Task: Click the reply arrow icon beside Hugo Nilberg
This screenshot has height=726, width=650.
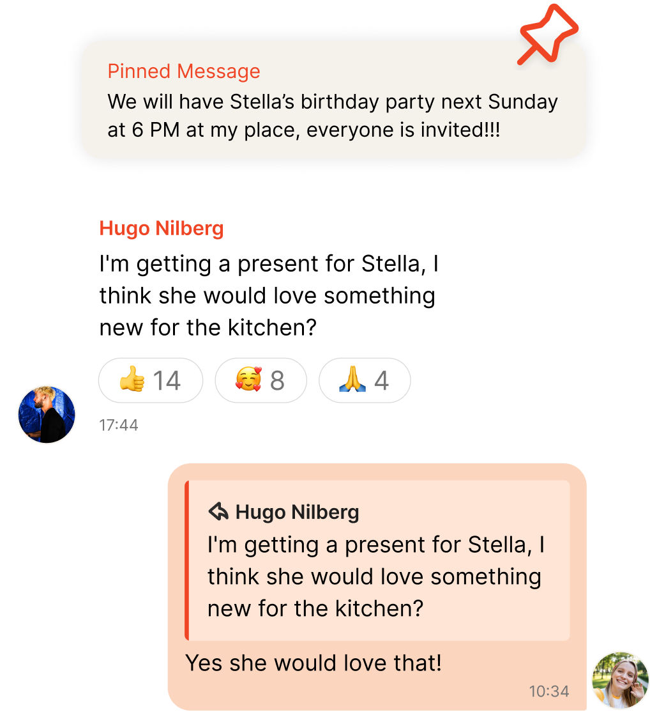Action: point(218,511)
